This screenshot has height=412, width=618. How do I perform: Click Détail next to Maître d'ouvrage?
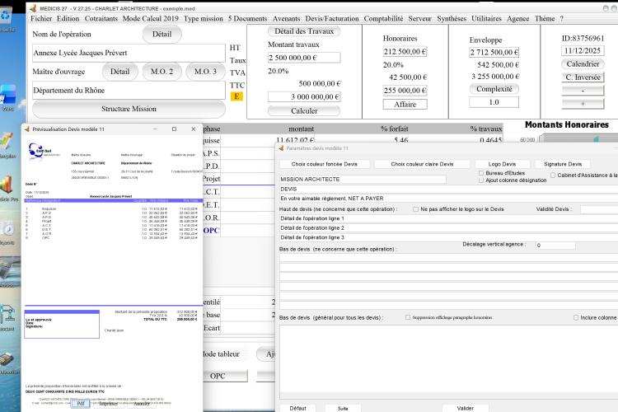pyautogui.click(x=119, y=72)
